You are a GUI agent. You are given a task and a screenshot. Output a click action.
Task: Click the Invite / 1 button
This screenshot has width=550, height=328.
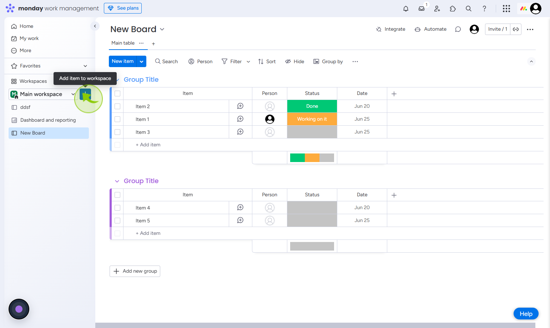point(498,29)
